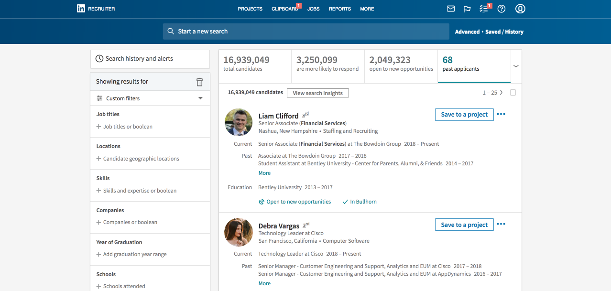Open more actions for Liam Clifford

[501, 115]
